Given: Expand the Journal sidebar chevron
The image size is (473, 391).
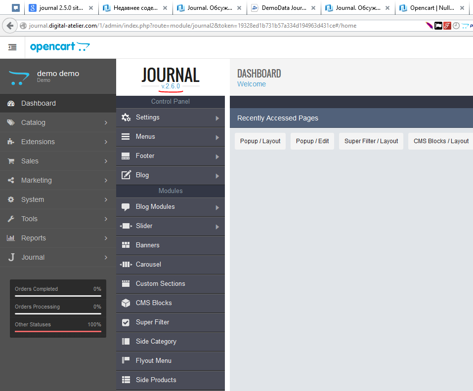Looking at the screenshot, I should [106, 257].
